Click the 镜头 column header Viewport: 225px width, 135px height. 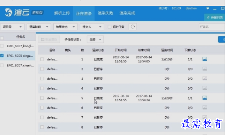(67, 50)
